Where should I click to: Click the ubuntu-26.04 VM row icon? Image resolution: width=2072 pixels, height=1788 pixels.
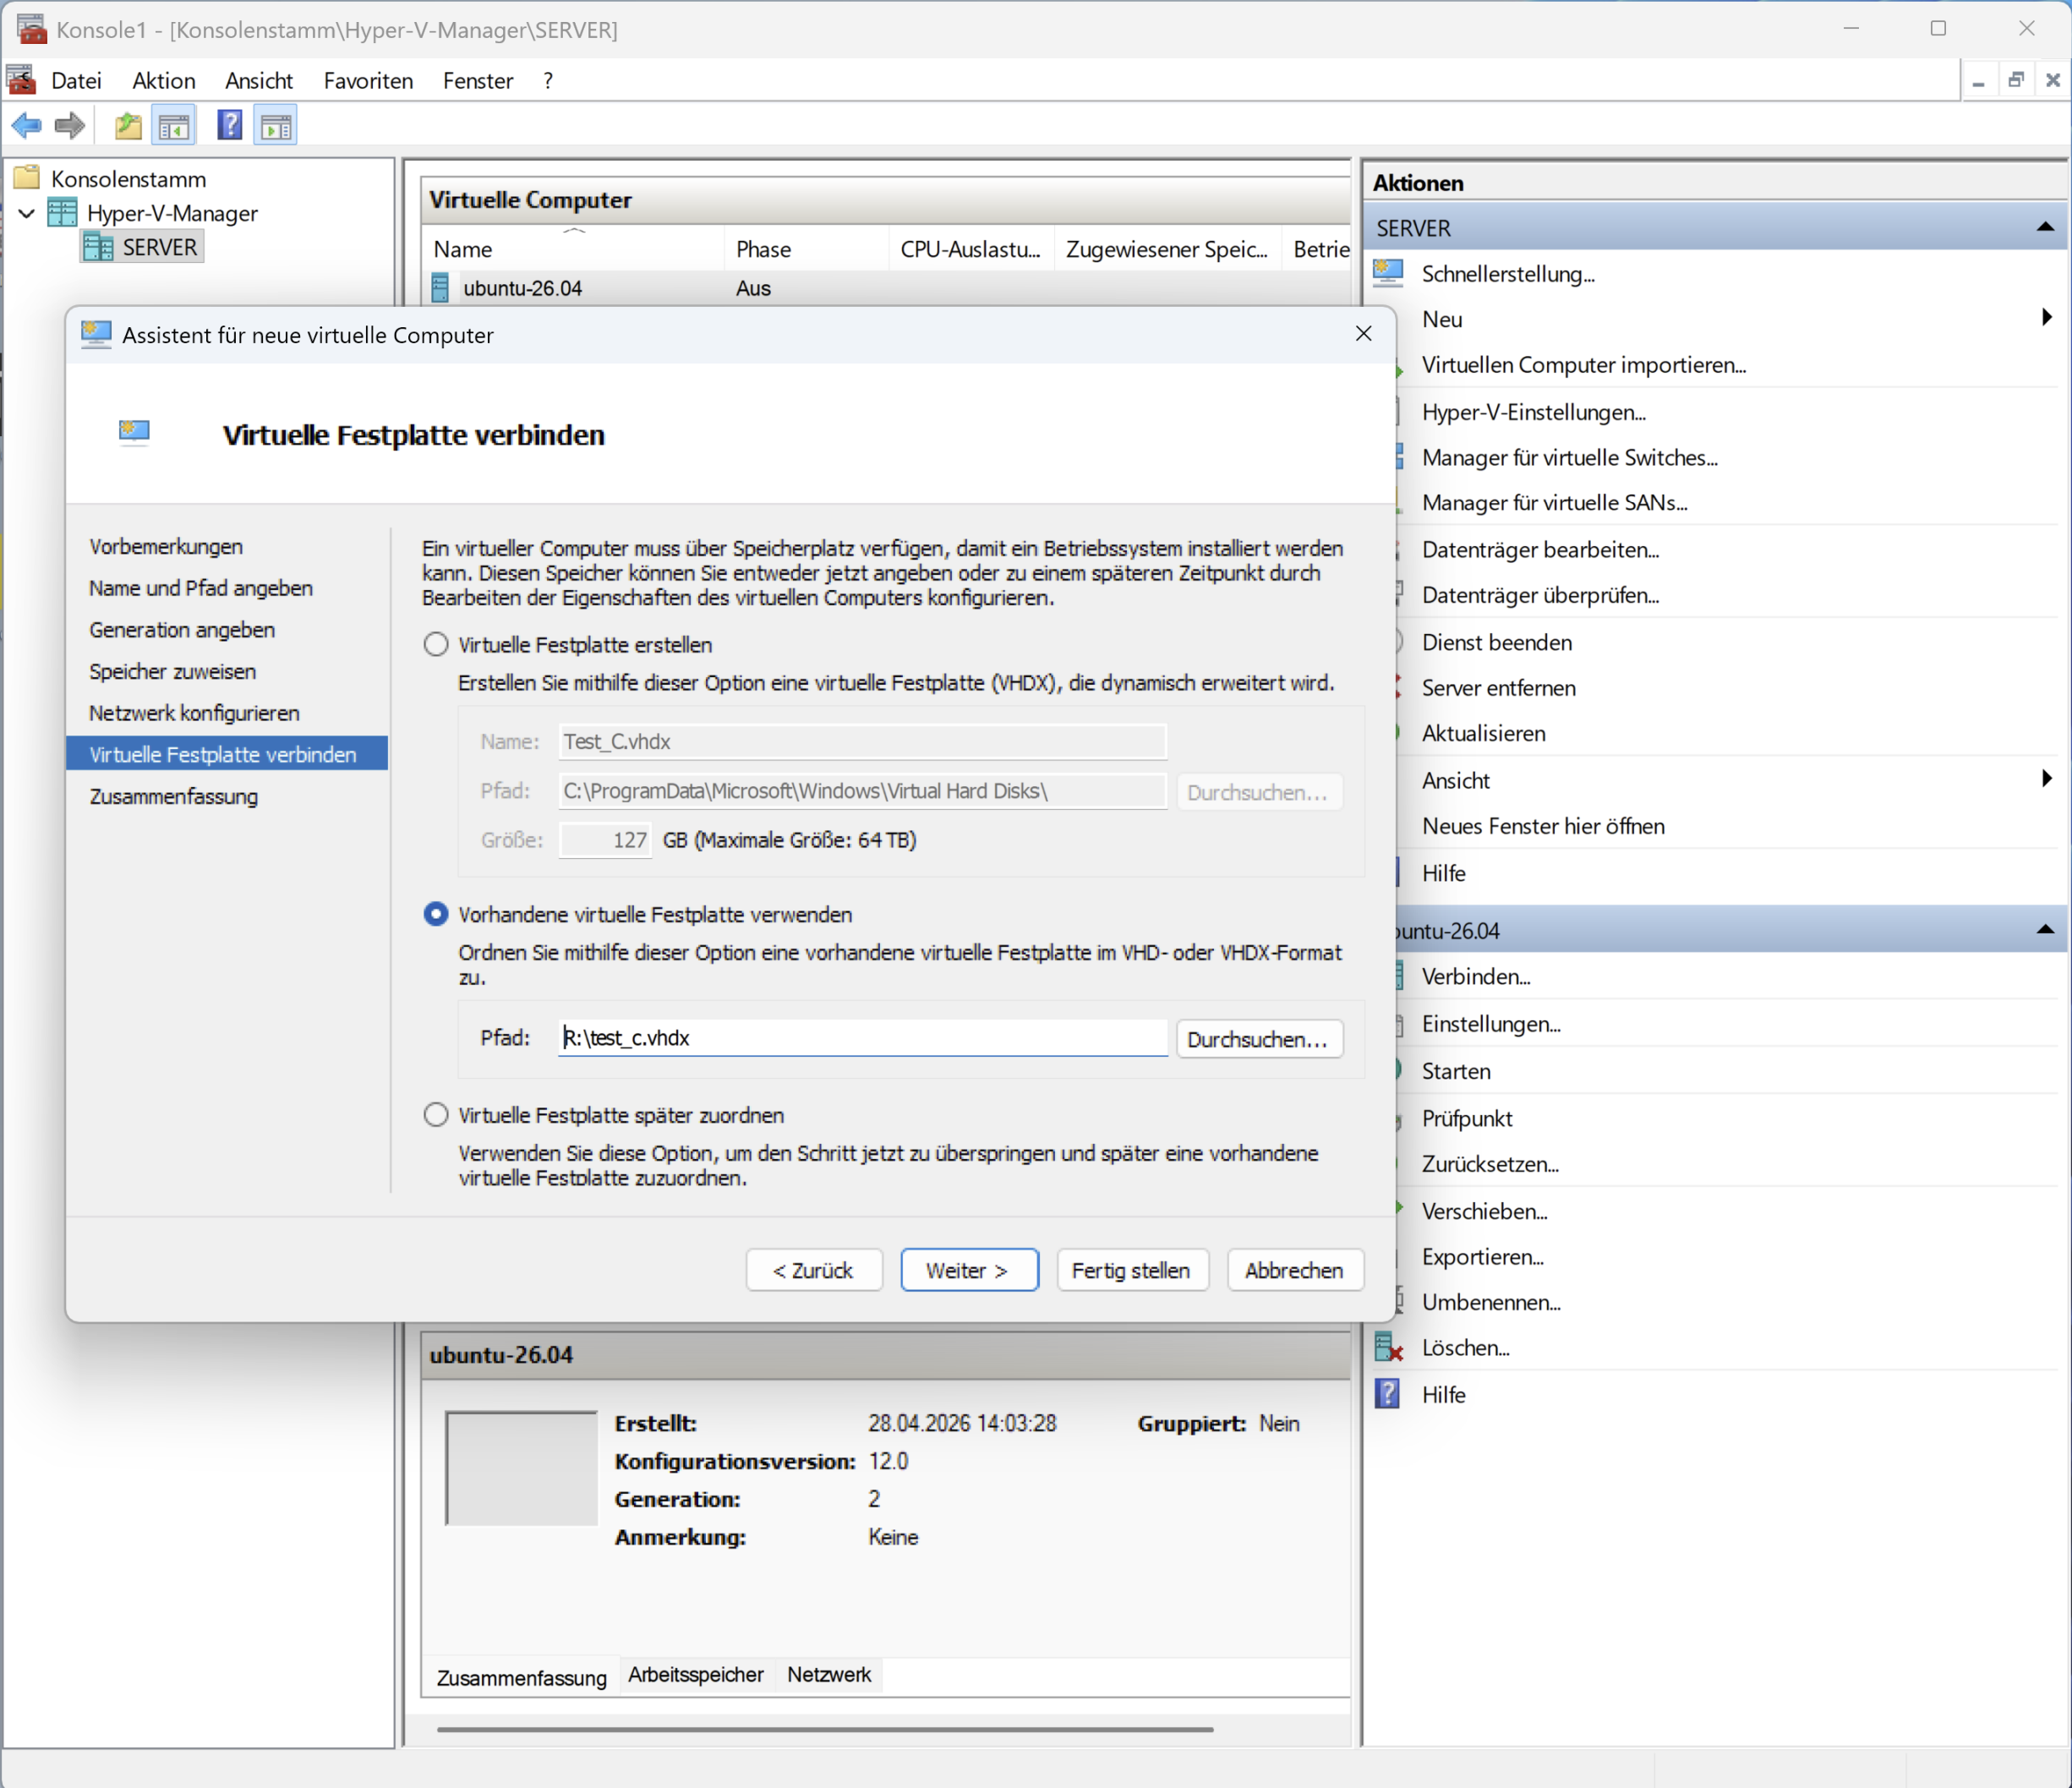pos(440,288)
